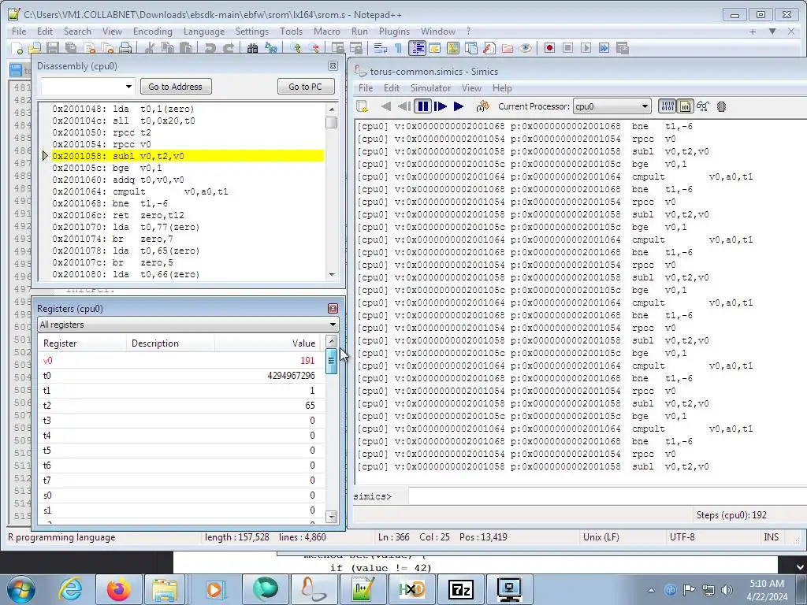Click the Notepad++ tab list down arrow

772,32
